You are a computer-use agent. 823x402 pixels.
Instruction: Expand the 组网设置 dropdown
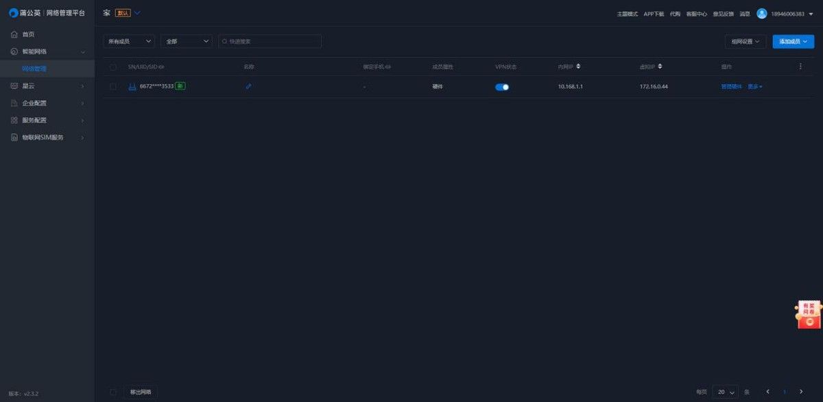point(746,42)
